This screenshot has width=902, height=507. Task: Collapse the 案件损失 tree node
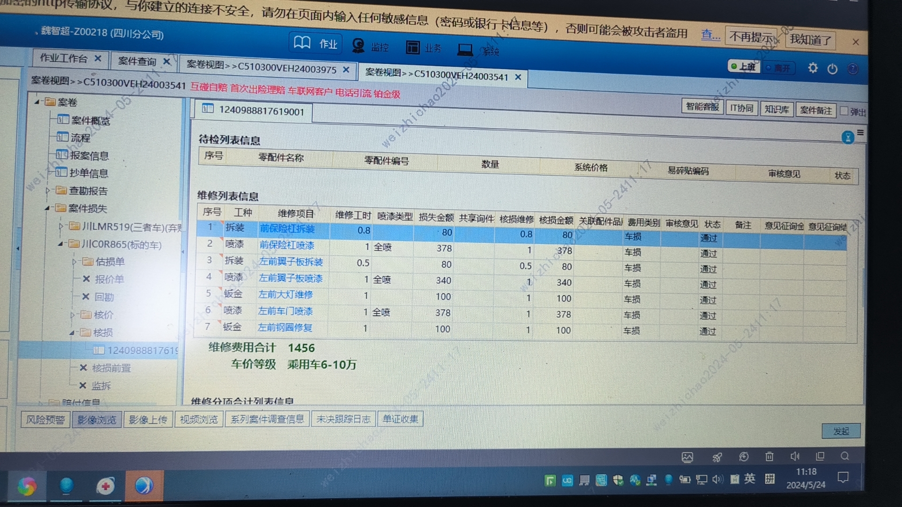[x=47, y=208]
